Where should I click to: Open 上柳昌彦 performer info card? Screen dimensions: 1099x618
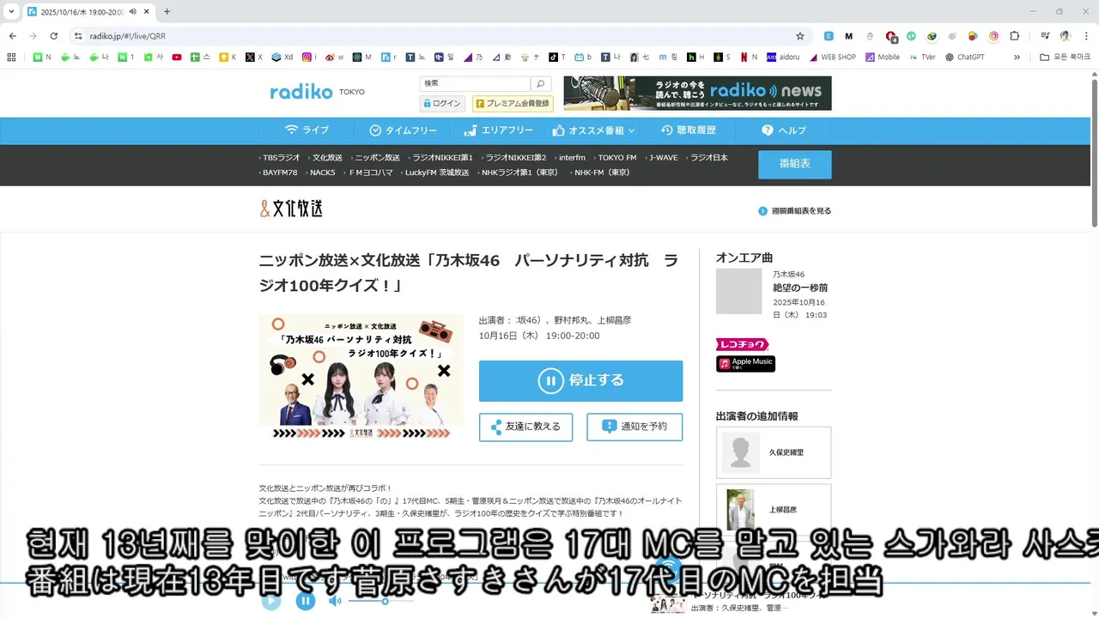pos(774,510)
